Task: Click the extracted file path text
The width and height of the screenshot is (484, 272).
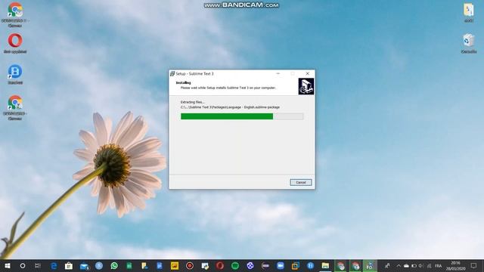Action: 230,107
